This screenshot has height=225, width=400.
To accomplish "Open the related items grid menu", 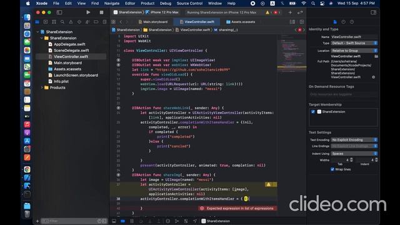I will tap(113, 22).
